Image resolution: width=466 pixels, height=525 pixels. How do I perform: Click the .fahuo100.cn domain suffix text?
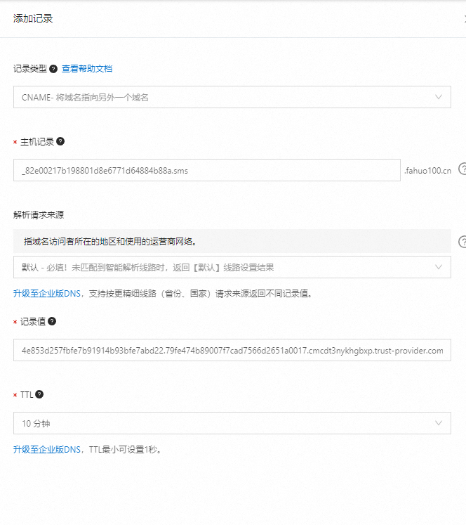[x=428, y=170]
